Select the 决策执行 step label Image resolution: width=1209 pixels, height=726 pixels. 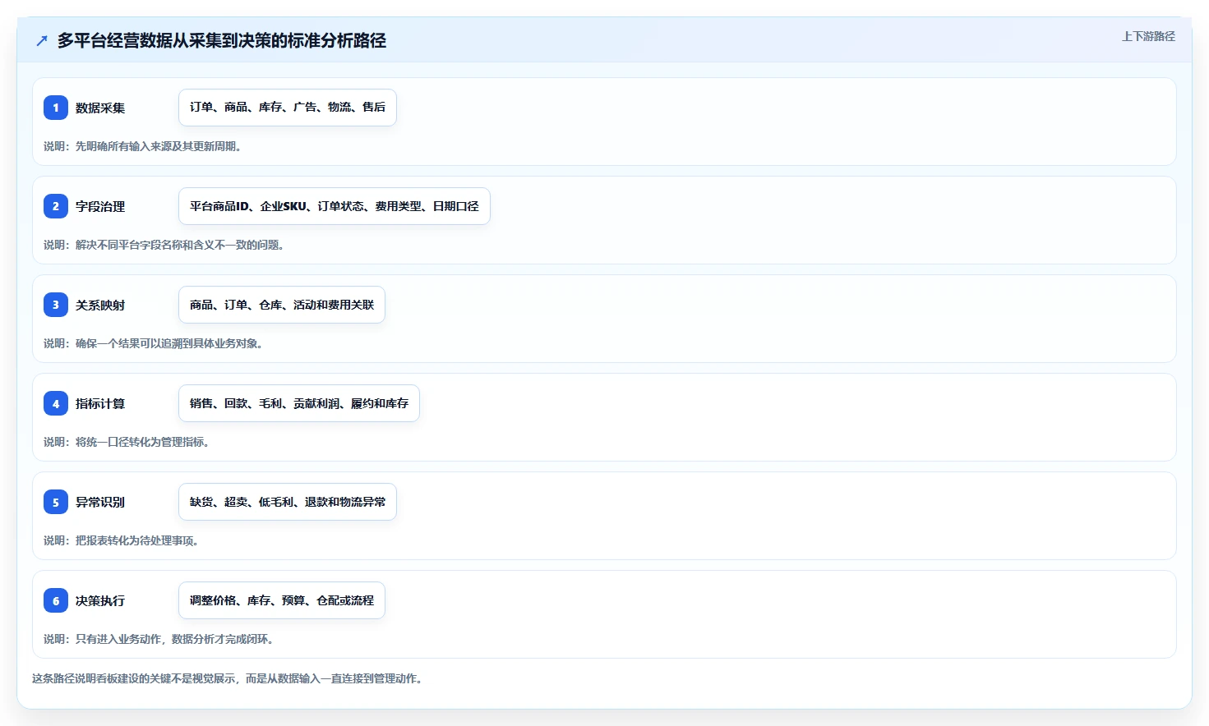pyautogui.click(x=100, y=600)
